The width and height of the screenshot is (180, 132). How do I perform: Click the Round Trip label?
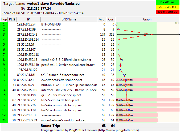coord(51,126)
